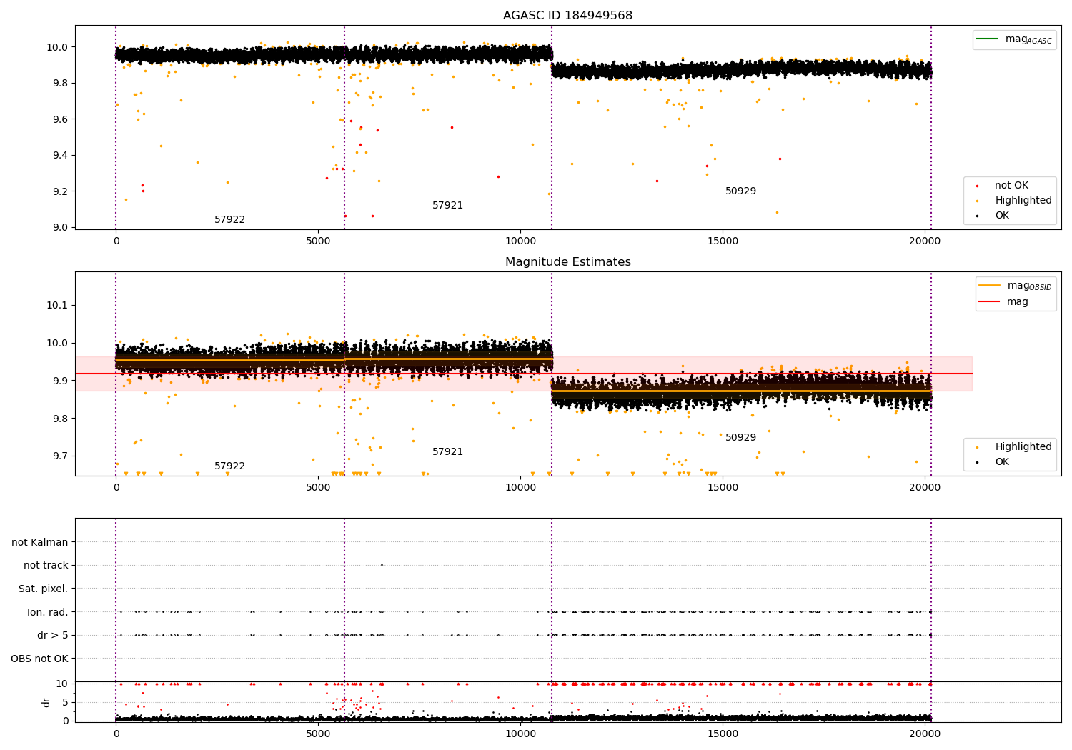This screenshot has width=1072, height=750.
Task: Click the plot title 'AGASC ID 184949568'
Action: pyautogui.click(x=567, y=16)
